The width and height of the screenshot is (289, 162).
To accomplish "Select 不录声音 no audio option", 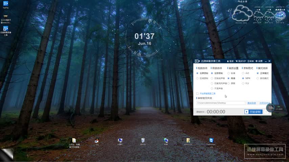I will [217, 88].
